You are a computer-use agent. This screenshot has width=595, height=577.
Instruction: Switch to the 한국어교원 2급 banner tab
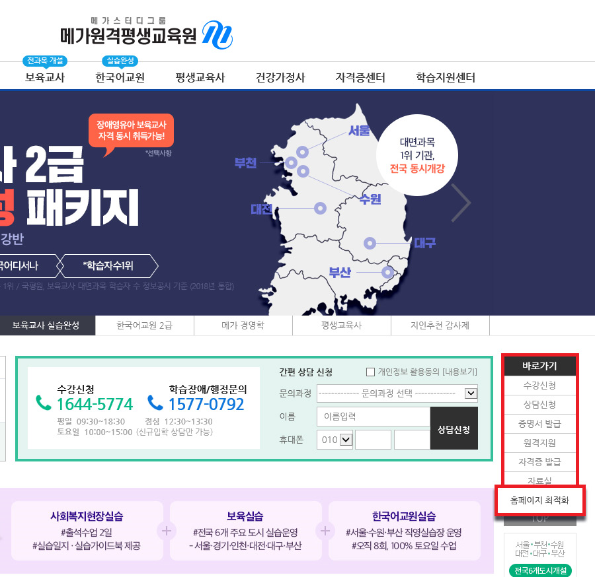pos(145,325)
